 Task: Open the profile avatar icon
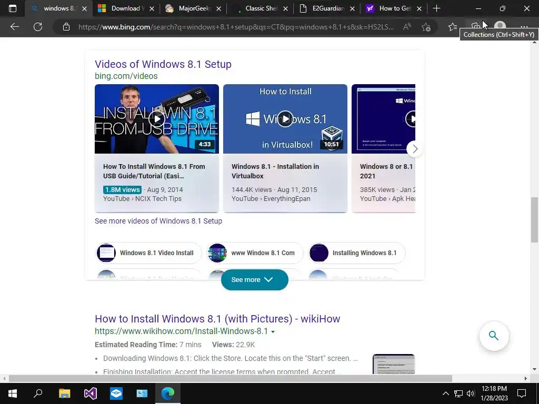pos(500,26)
